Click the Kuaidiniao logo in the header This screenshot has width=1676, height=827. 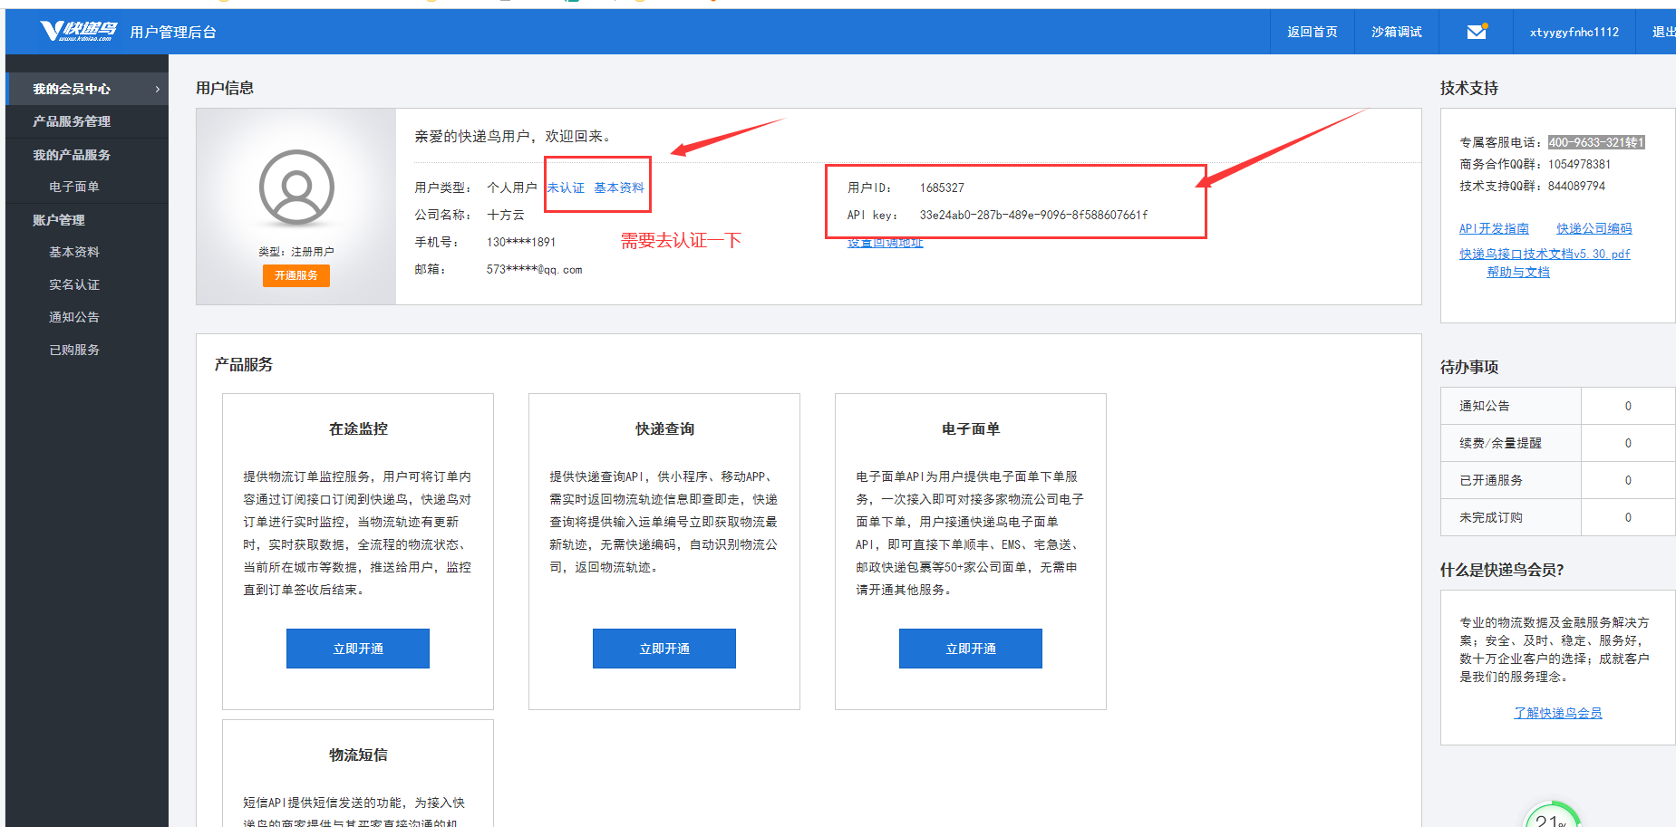click(78, 32)
